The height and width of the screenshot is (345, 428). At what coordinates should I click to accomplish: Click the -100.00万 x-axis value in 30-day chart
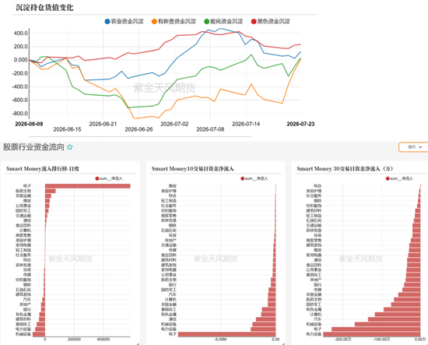tap(381, 340)
